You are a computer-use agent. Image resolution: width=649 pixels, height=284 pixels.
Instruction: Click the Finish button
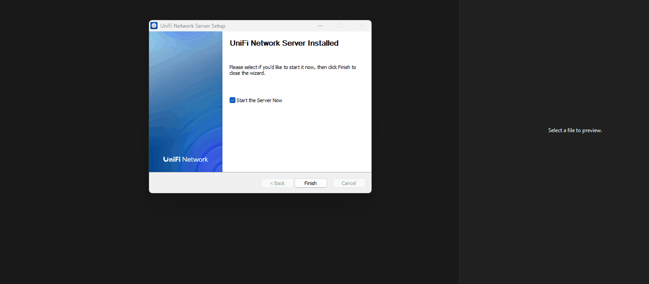click(x=311, y=183)
